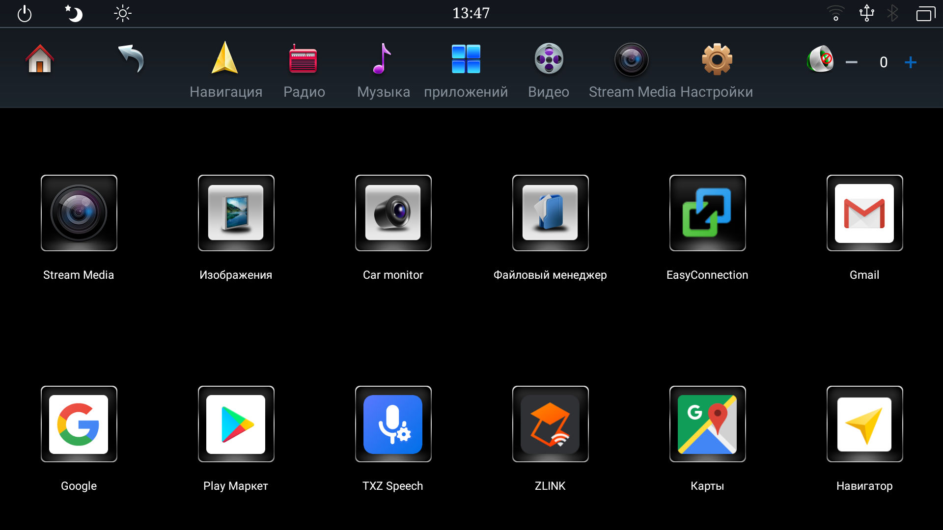Image resolution: width=943 pixels, height=530 pixels.
Task: Tap the power icon in the status bar
Action: click(x=25, y=13)
